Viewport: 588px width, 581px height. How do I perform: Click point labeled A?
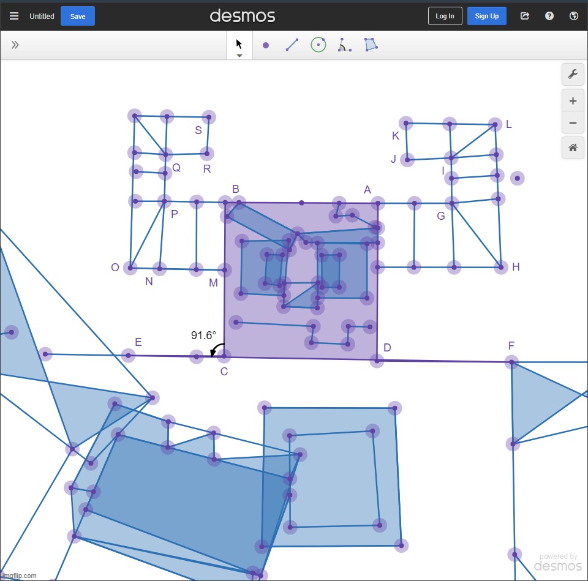(x=378, y=203)
